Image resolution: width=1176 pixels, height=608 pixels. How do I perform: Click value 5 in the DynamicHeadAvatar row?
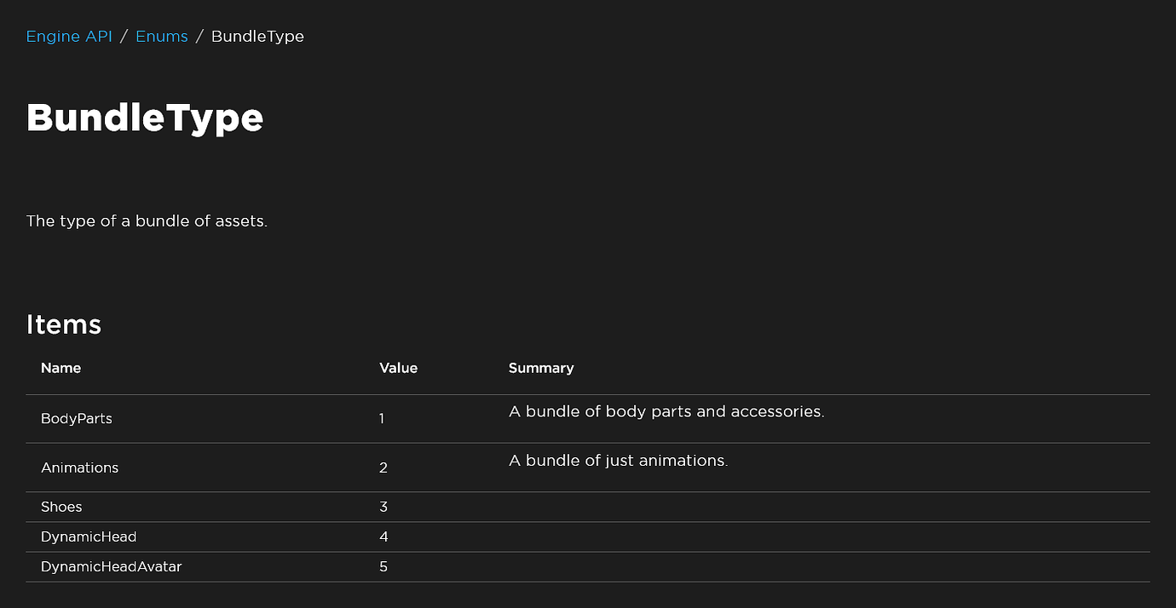click(x=383, y=566)
